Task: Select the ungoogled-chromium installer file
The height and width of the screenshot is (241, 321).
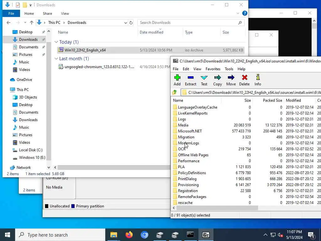Action: pos(99,67)
